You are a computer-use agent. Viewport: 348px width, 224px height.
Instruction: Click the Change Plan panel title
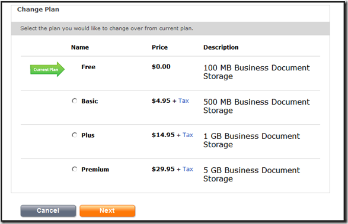click(x=38, y=9)
